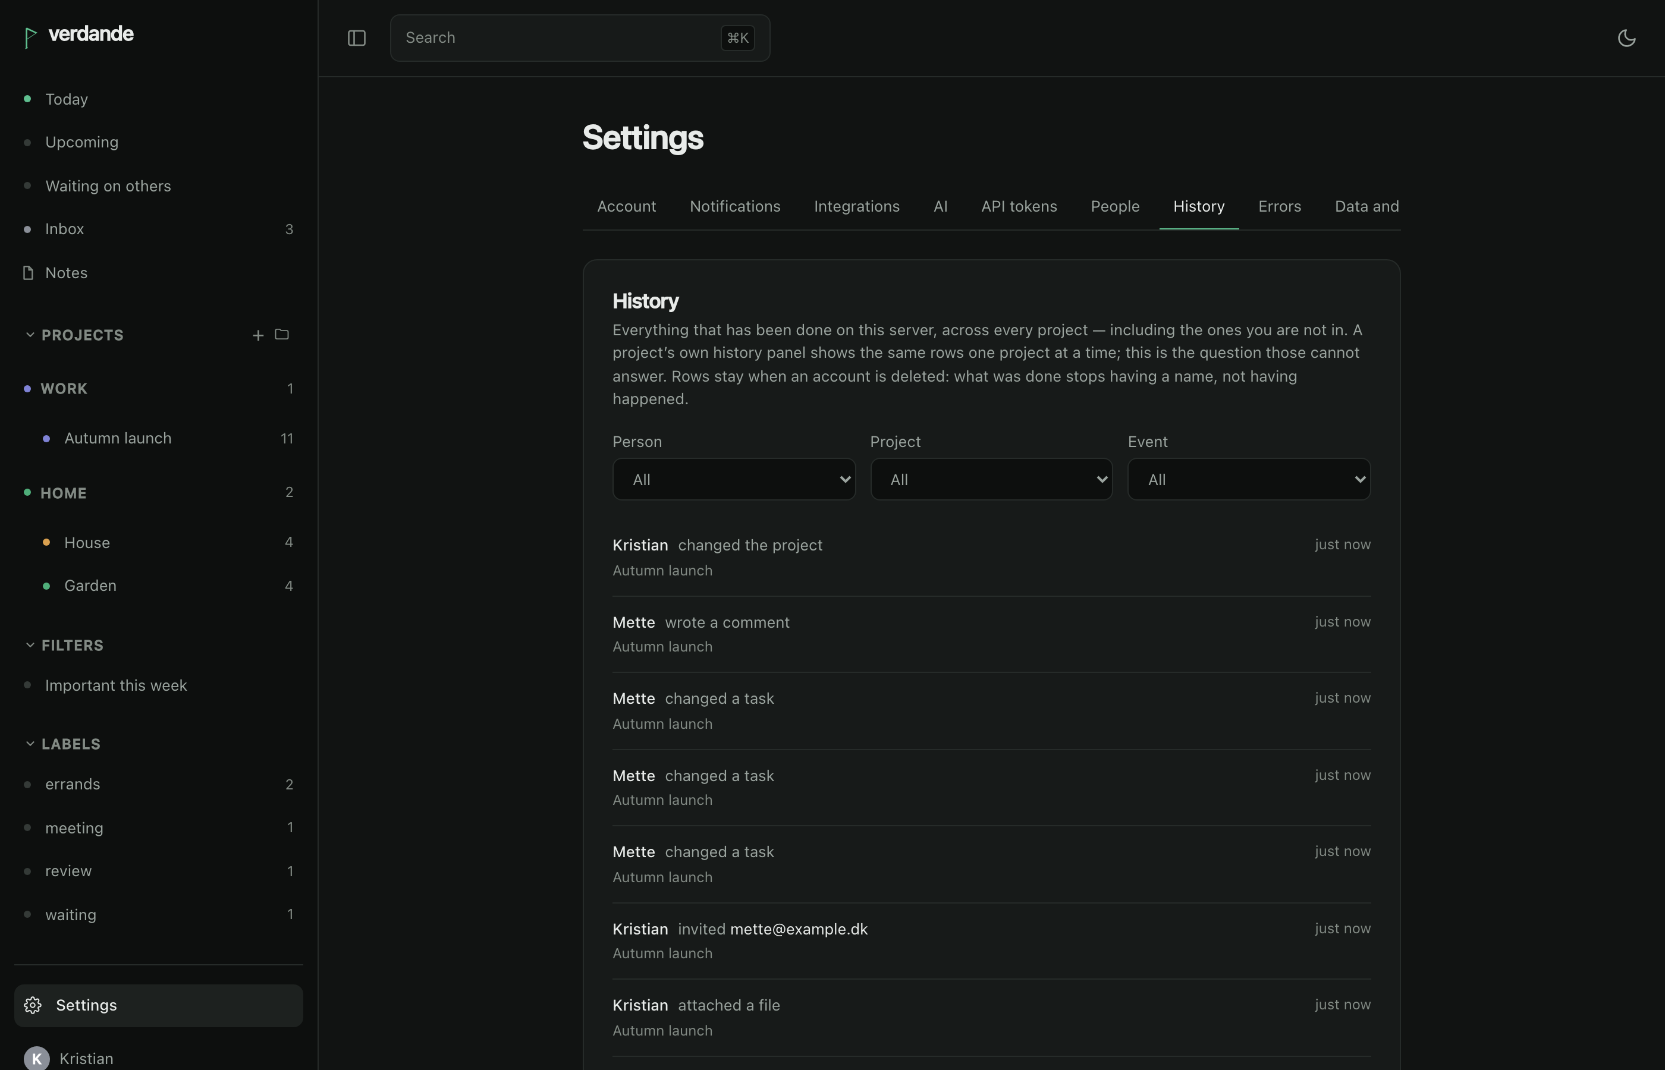Click the 'wrote a comment' history row
Screen dimensions: 1665x1070
991,634
